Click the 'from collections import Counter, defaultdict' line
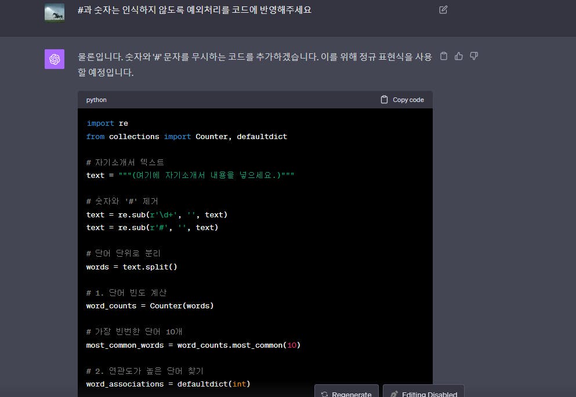The width and height of the screenshot is (576, 397). [187, 137]
